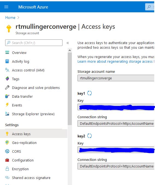
Task: Open Storage Explorer (preview) icon
Action: [x=7, y=114]
